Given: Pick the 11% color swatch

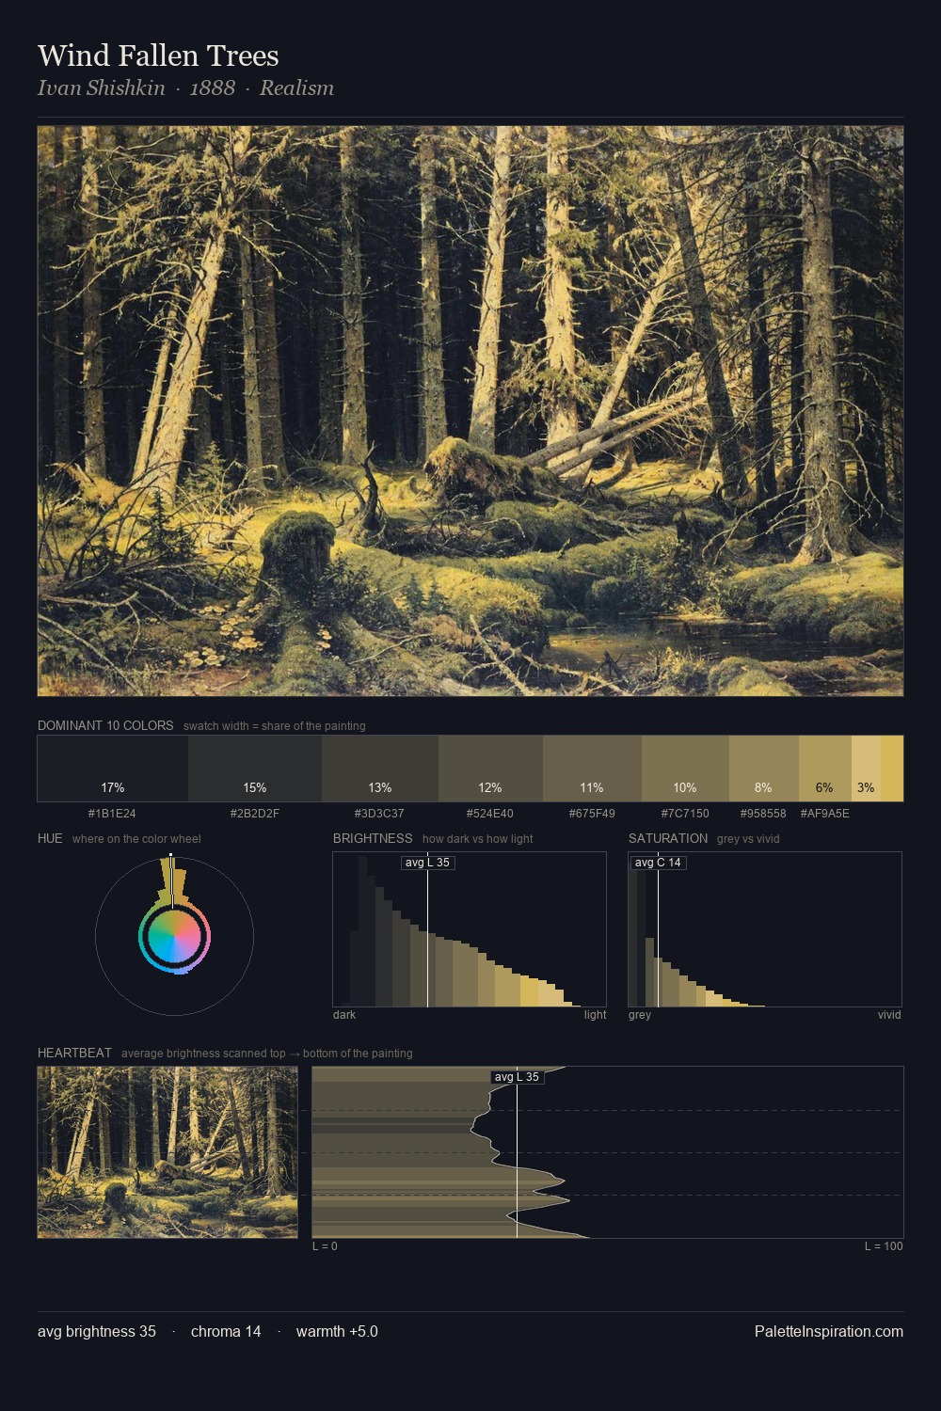Looking at the screenshot, I should click(592, 769).
